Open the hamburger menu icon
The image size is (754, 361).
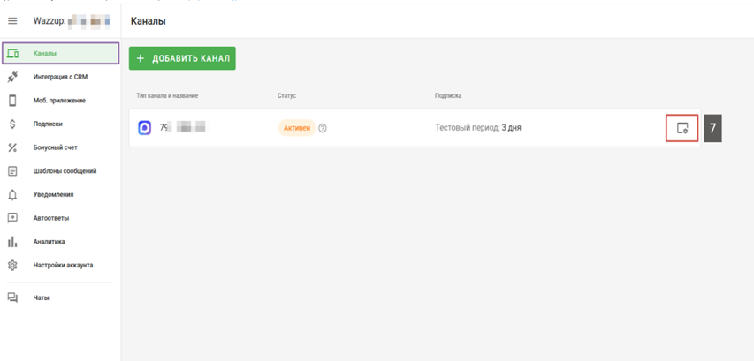point(12,20)
